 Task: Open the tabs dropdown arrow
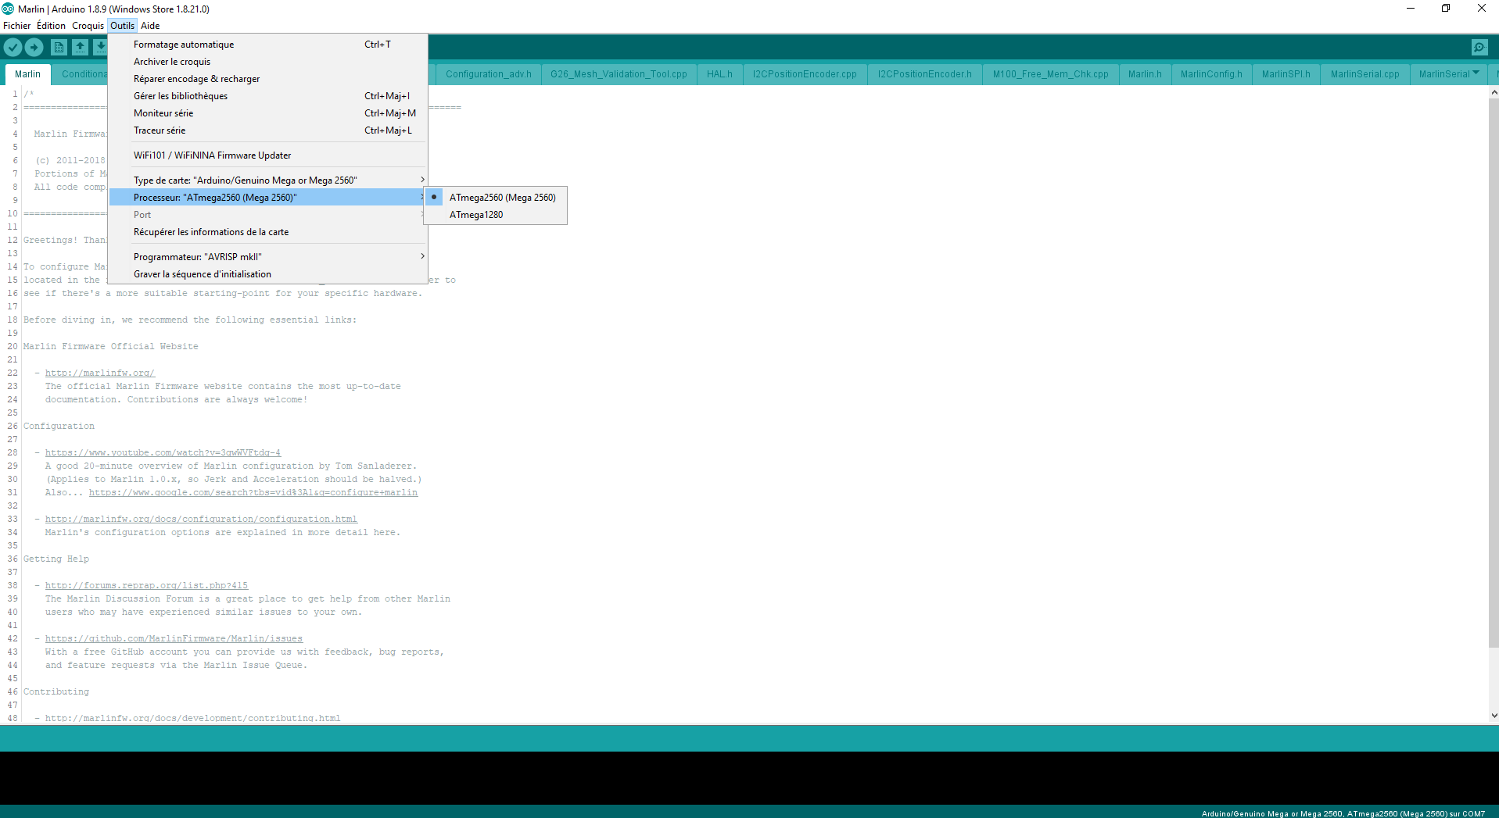pyautogui.click(x=1476, y=73)
